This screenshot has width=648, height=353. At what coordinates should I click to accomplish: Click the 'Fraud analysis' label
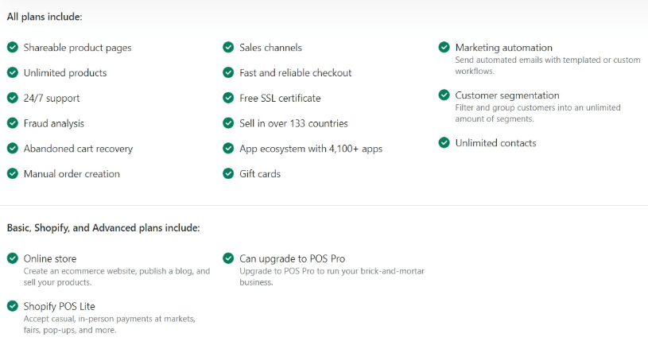coord(54,123)
